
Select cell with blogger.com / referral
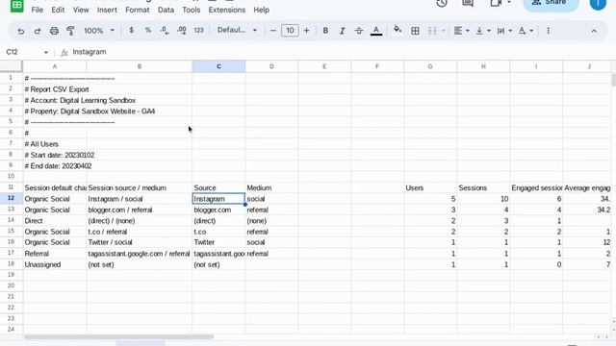[x=139, y=210]
